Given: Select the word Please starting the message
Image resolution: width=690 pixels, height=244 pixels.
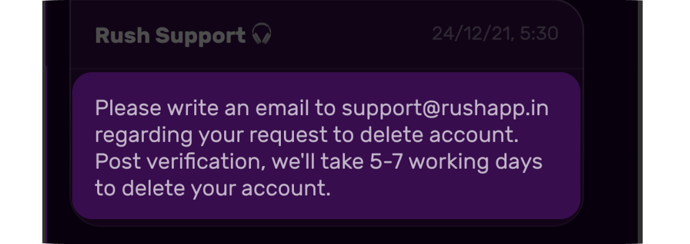Looking at the screenshot, I should pyautogui.click(x=128, y=108).
